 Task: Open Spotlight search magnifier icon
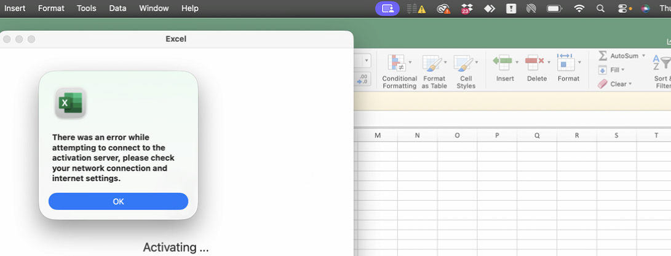[600, 9]
